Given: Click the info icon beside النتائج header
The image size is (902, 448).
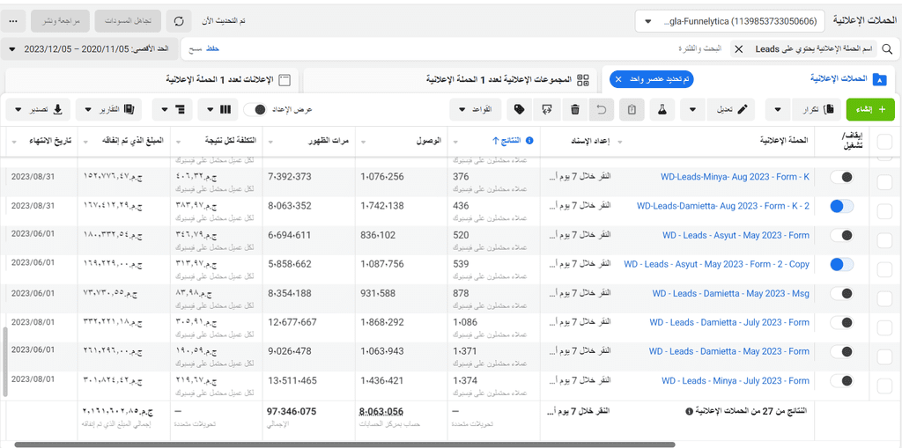Looking at the screenshot, I should 529,140.
